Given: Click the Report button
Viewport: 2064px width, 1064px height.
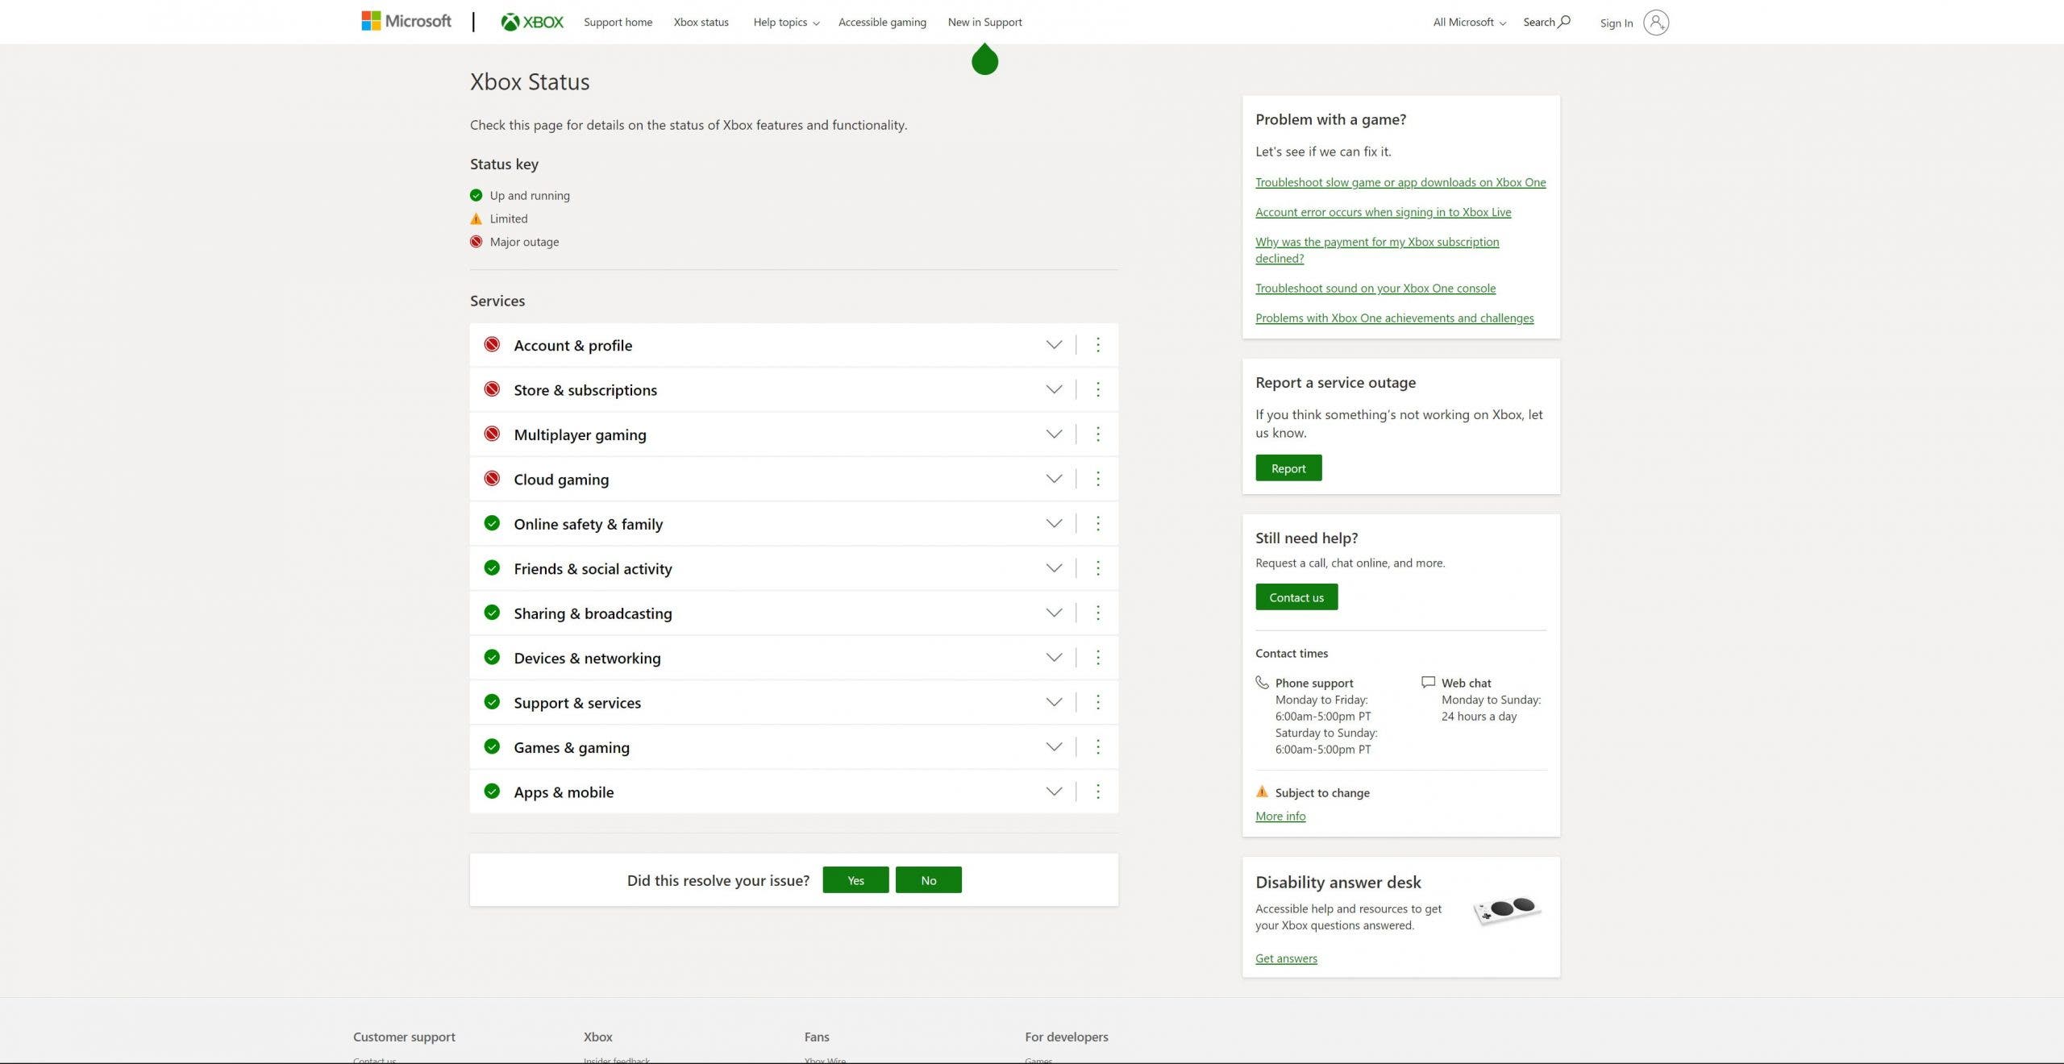Looking at the screenshot, I should tap(1288, 468).
